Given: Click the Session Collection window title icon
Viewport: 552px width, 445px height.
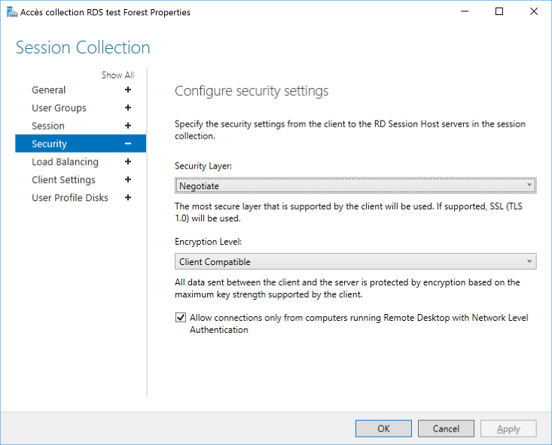Looking at the screenshot, I should click(x=12, y=12).
